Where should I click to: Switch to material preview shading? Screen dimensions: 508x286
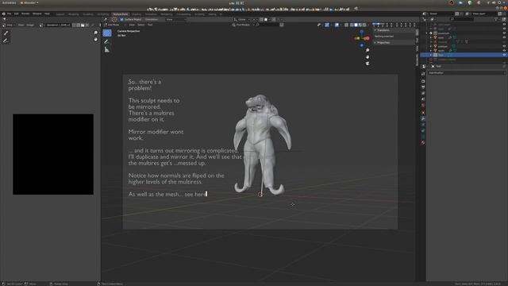click(360, 25)
